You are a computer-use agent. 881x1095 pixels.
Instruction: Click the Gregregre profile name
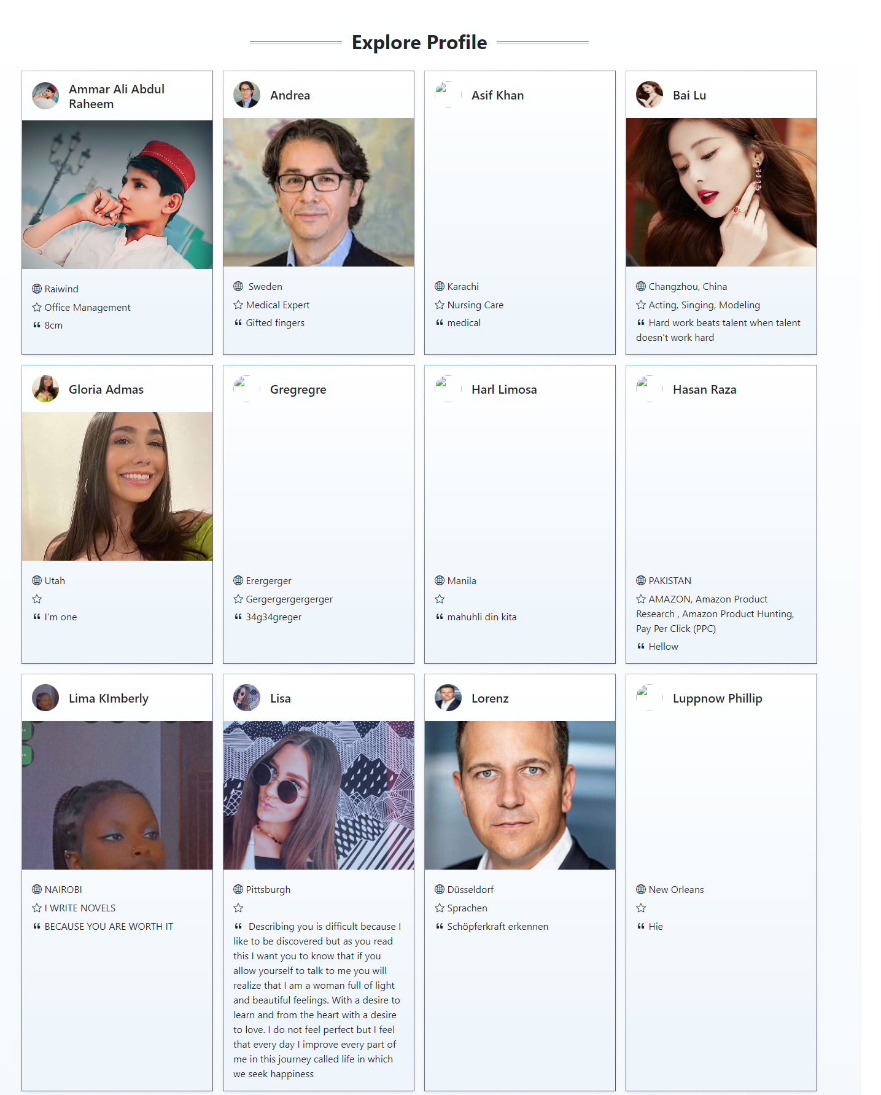click(298, 390)
